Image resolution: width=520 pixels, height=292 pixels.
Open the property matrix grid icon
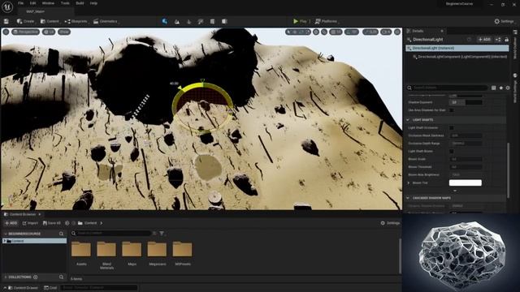coord(493,88)
